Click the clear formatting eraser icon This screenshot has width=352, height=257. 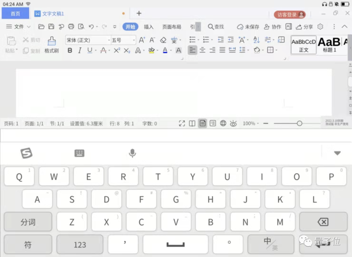tap(163, 40)
